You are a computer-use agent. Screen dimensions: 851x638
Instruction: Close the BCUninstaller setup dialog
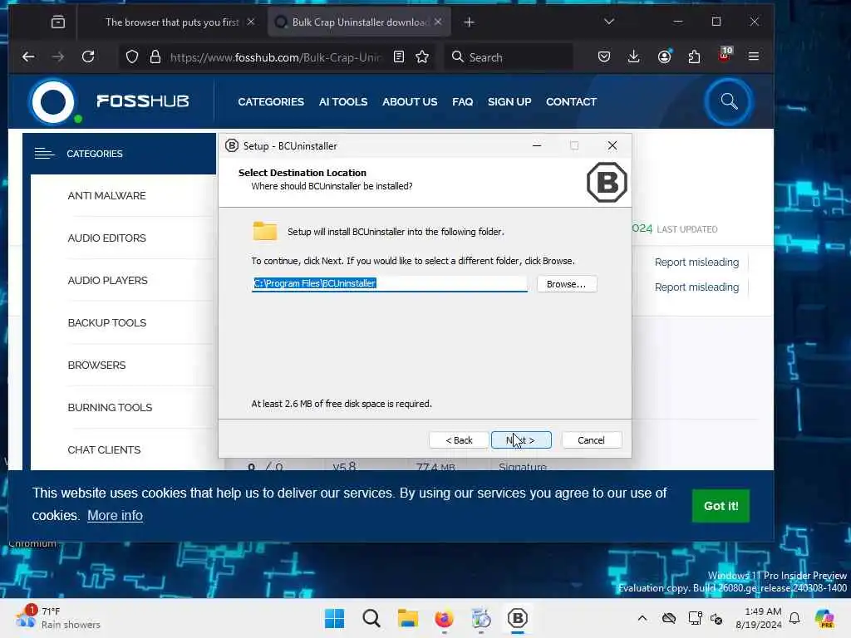pos(612,145)
